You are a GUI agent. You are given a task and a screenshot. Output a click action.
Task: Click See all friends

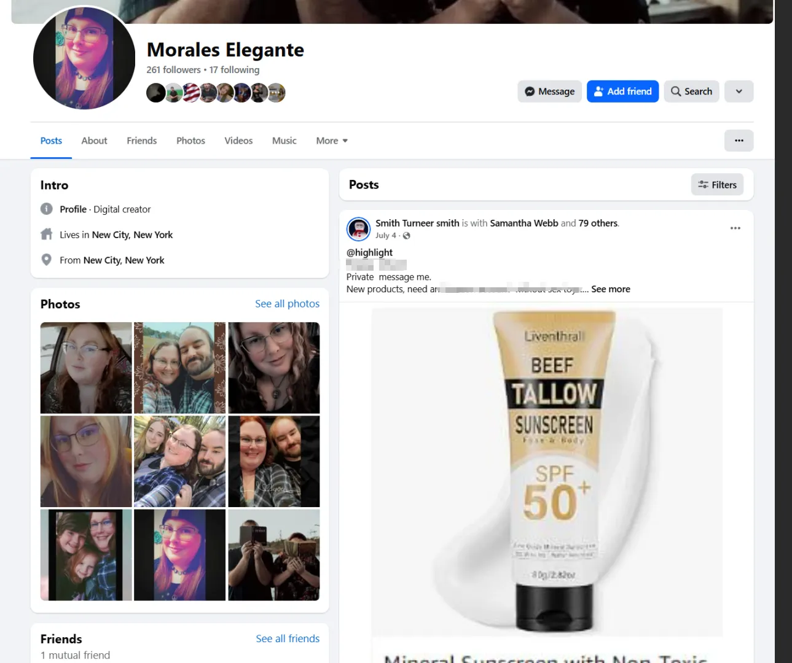point(288,639)
